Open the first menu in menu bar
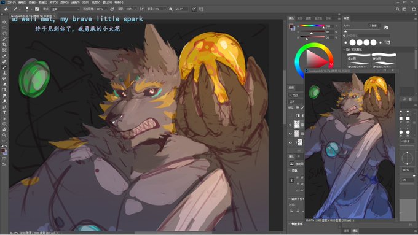This screenshot has width=418, height=235. tap(12, 2)
